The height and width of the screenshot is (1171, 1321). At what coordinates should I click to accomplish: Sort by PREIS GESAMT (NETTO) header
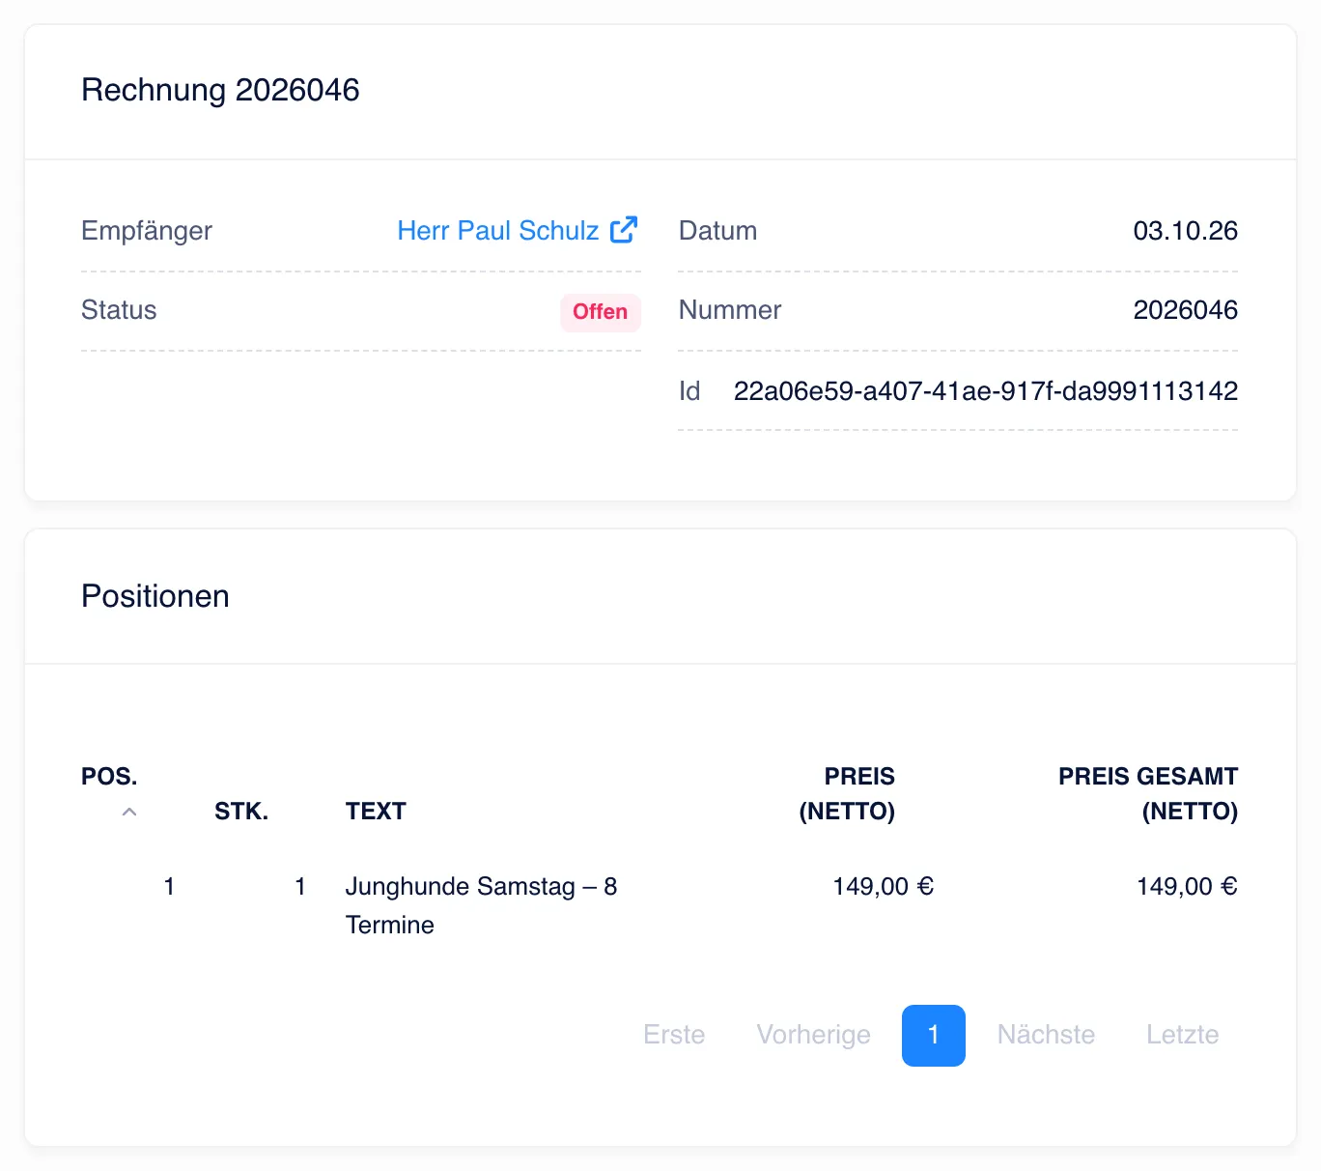pos(1147,794)
